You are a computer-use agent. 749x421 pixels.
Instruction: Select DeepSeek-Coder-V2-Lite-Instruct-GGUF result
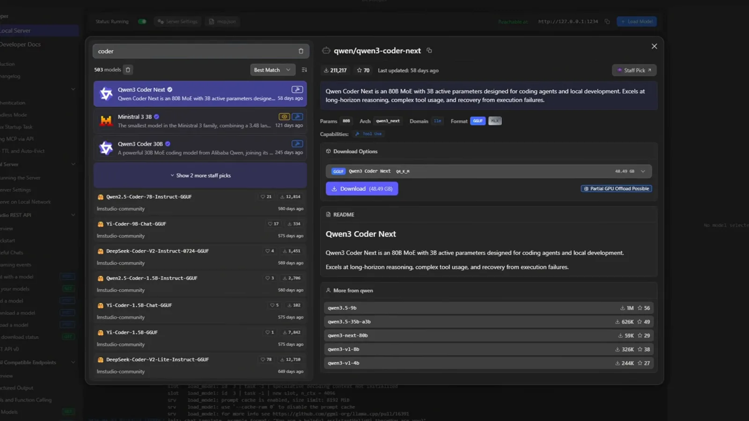200,365
